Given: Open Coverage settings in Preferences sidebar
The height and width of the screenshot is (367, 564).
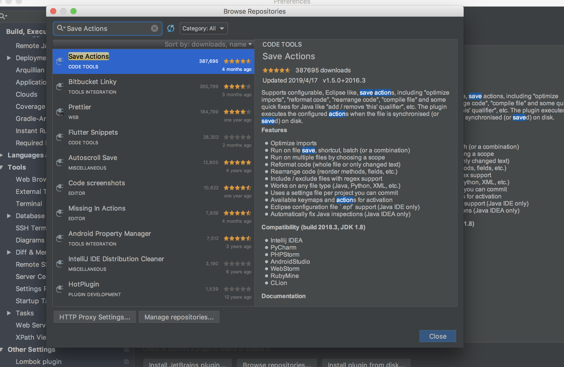Looking at the screenshot, I should (30, 106).
